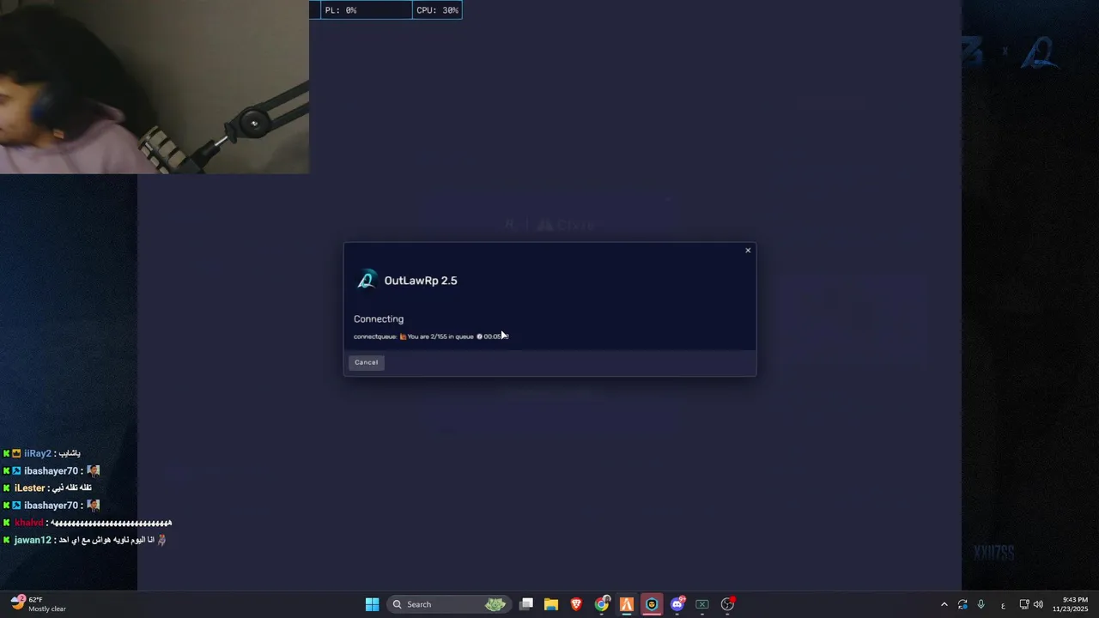Open network settings from the tray
The width and height of the screenshot is (1099, 618).
tap(1024, 604)
